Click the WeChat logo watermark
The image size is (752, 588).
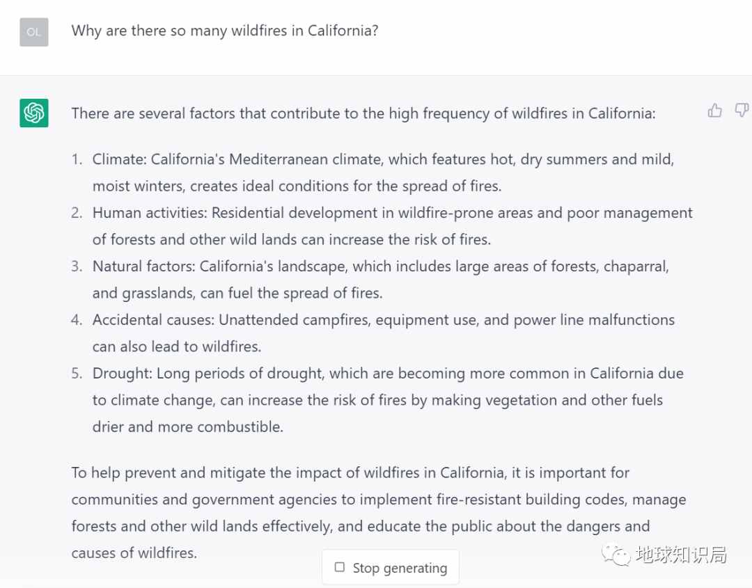616,555
